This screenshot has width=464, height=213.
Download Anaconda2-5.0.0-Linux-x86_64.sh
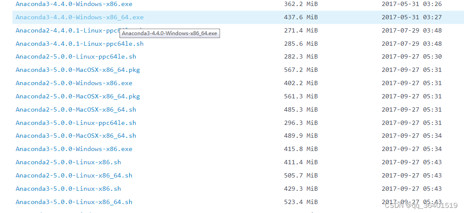click(74, 175)
